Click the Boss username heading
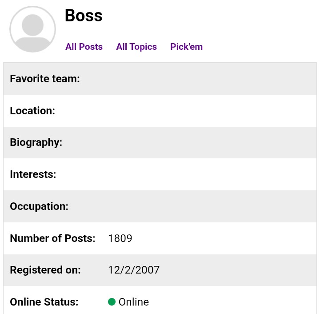The height and width of the screenshot is (314, 320). pyautogui.click(x=84, y=16)
